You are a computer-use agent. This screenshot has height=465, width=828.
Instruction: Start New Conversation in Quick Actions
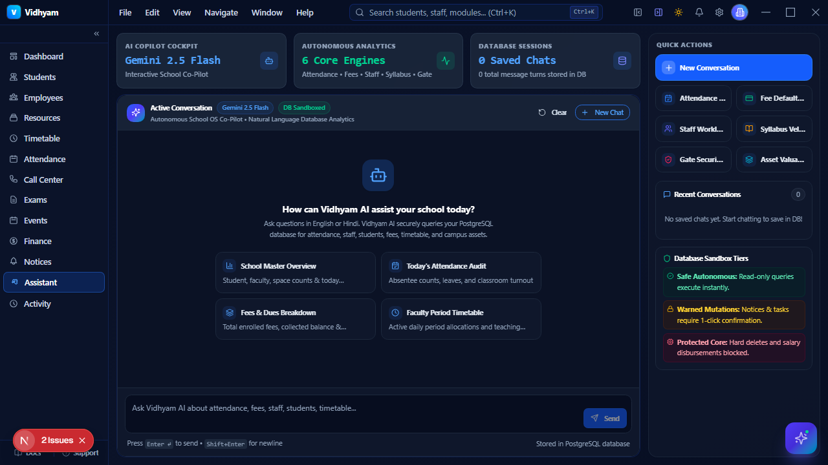tap(734, 68)
